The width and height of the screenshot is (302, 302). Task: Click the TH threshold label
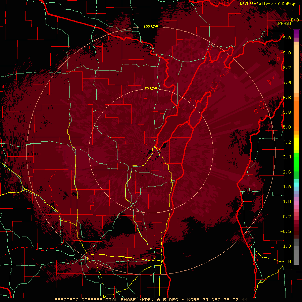[288, 261]
